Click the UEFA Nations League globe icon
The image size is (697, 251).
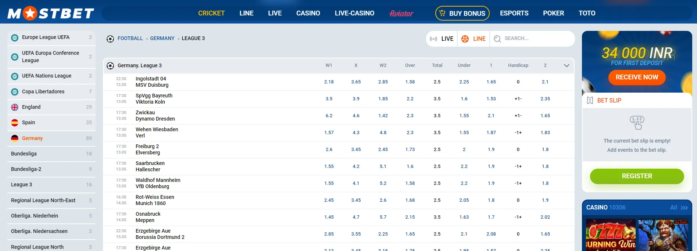point(15,76)
